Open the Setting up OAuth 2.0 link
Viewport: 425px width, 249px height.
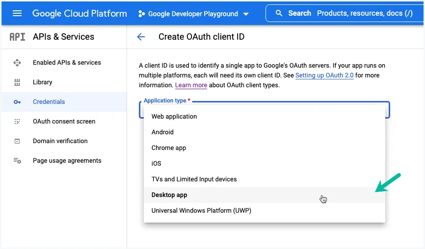click(324, 75)
